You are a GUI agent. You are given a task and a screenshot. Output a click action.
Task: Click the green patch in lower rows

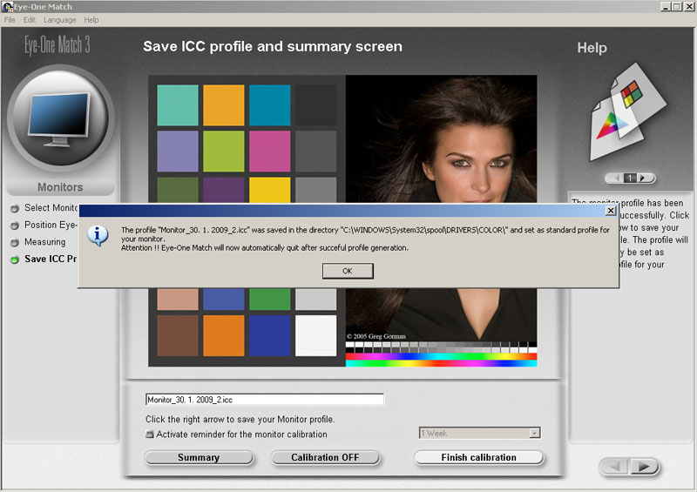[270, 299]
